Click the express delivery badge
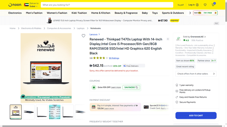The image size is (227, 127). point(175,20)
